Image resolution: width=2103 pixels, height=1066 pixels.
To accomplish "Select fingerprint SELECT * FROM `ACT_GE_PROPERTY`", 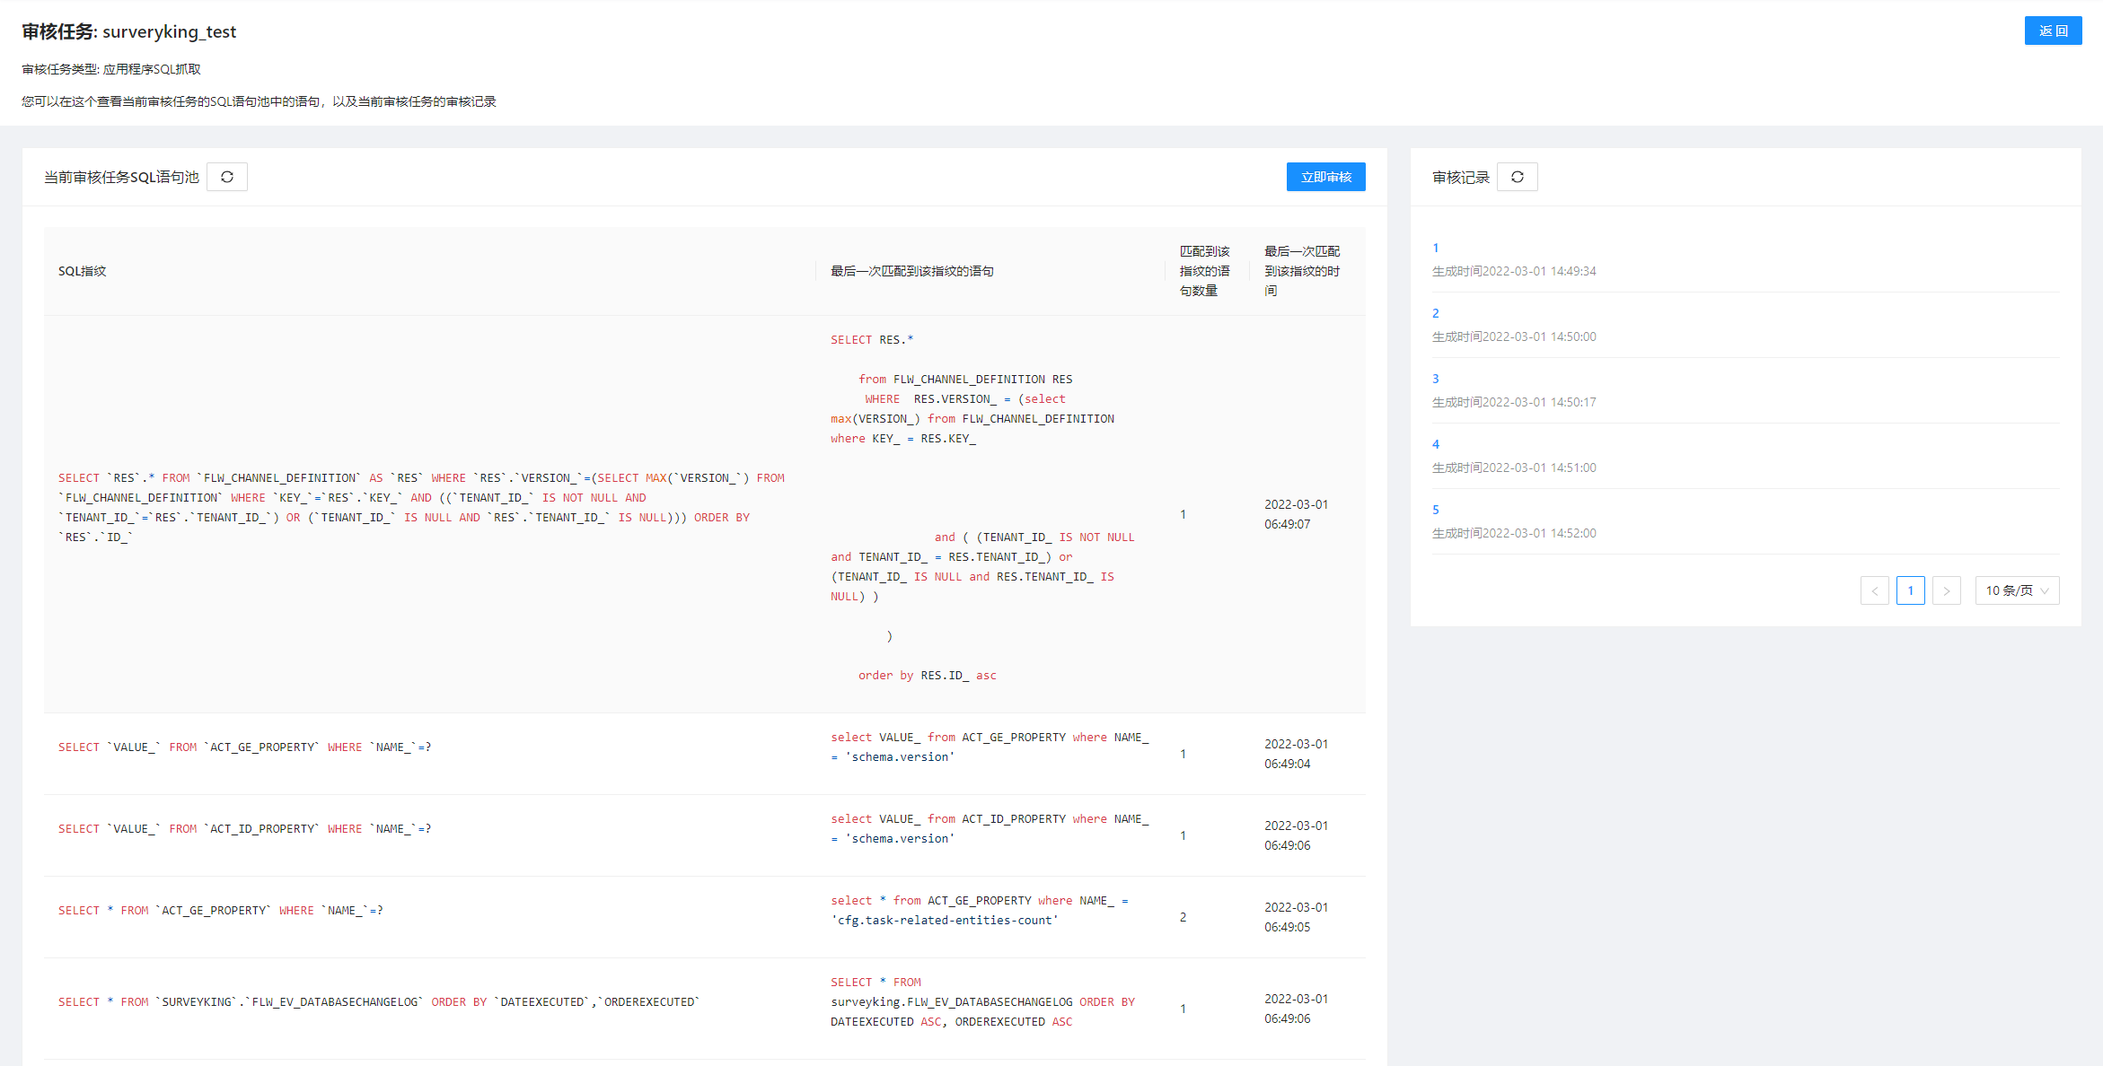I will click(x=220, y=910).
